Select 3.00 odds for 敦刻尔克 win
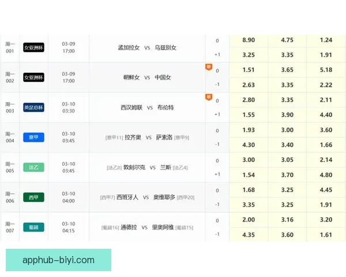346x277 pixels. [x=249, y=160]
